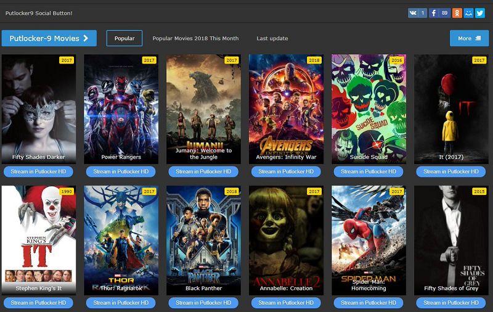Open the Putlocker-9 Movies section button
Viewport: 493px width, 312px height.
click(x=49, y=38)
